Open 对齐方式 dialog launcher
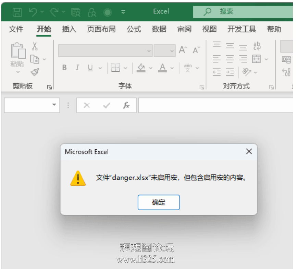The image size is (296, 269). tap(272, 87)
